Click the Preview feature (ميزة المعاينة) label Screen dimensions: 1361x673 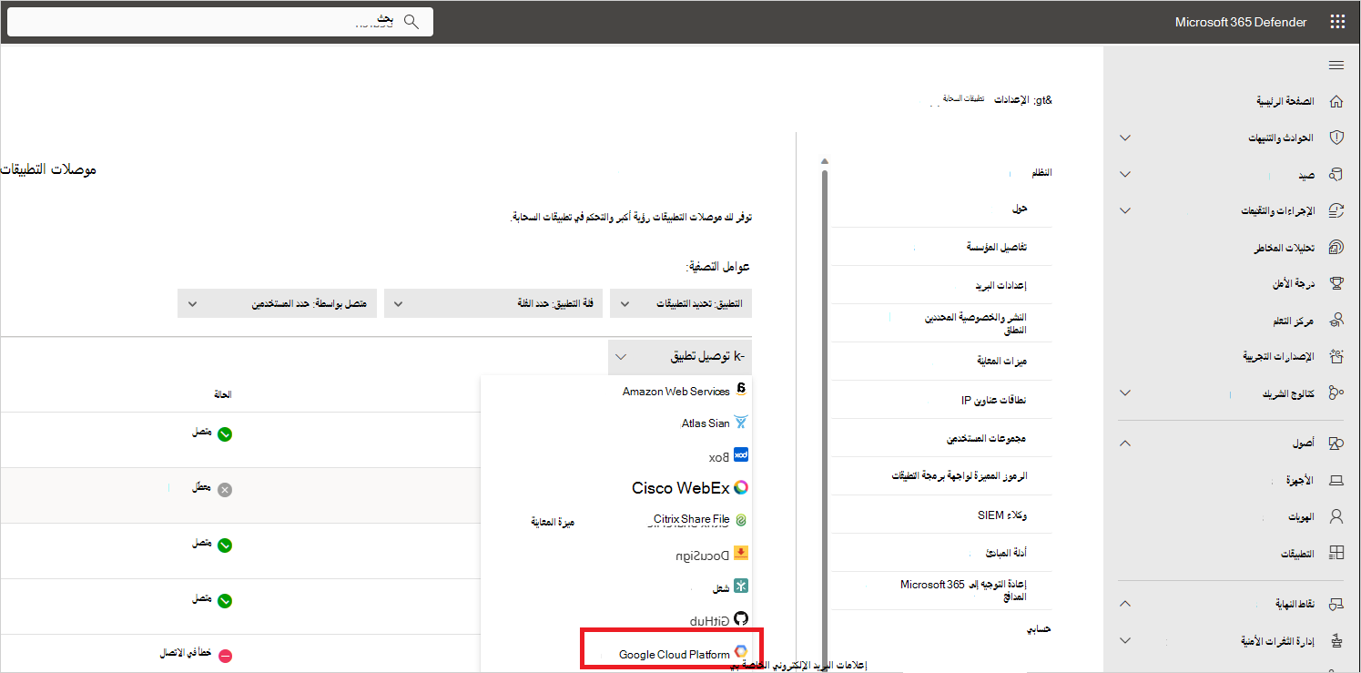click(554, 522)
